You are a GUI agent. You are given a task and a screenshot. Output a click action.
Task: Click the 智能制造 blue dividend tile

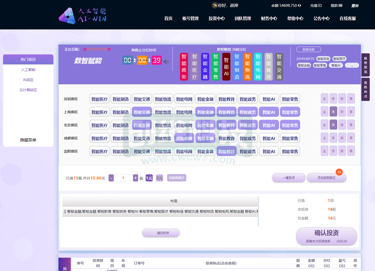click(237, 67)
